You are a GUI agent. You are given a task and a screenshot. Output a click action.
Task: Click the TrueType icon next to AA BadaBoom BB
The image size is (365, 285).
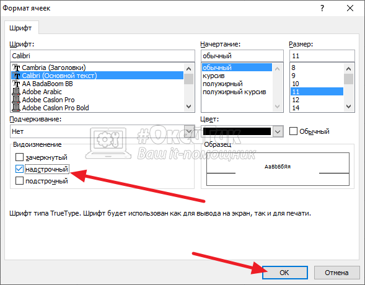coord(16,84)
